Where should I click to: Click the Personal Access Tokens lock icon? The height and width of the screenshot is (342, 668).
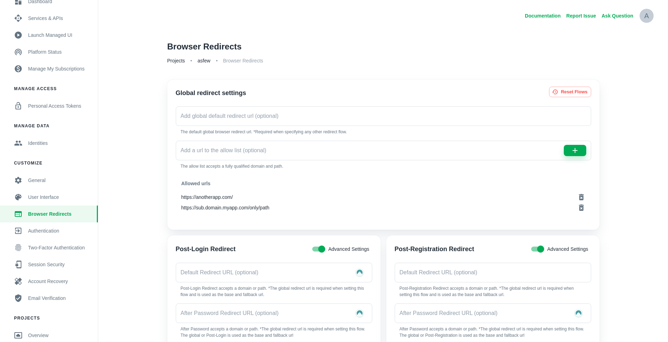(x=18, y=106)
